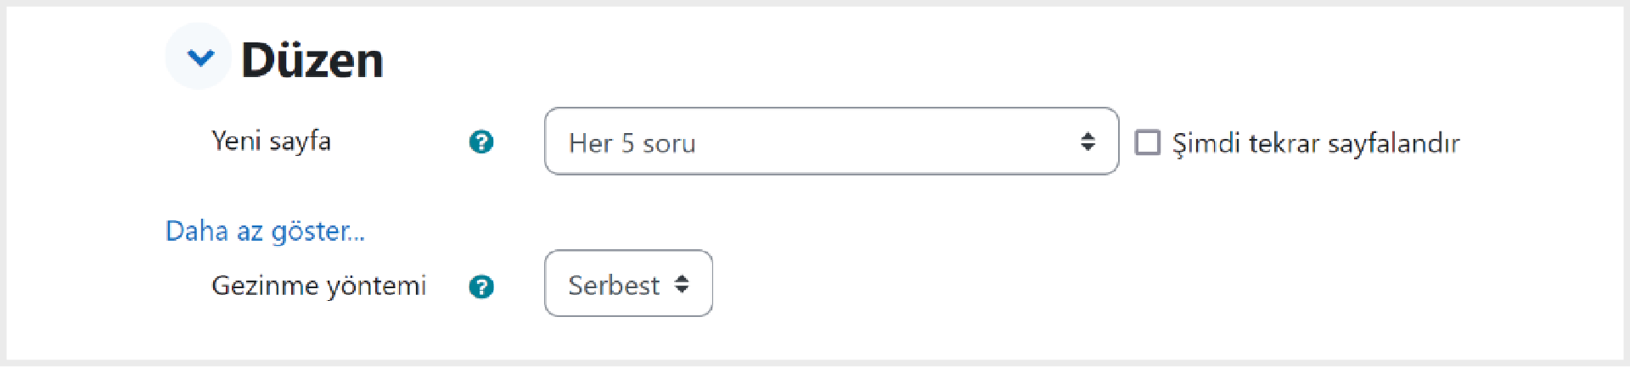Click the Şimdi tekrar sayfalandır label text
This screenshot has height=367, width=1630.
1316,143
